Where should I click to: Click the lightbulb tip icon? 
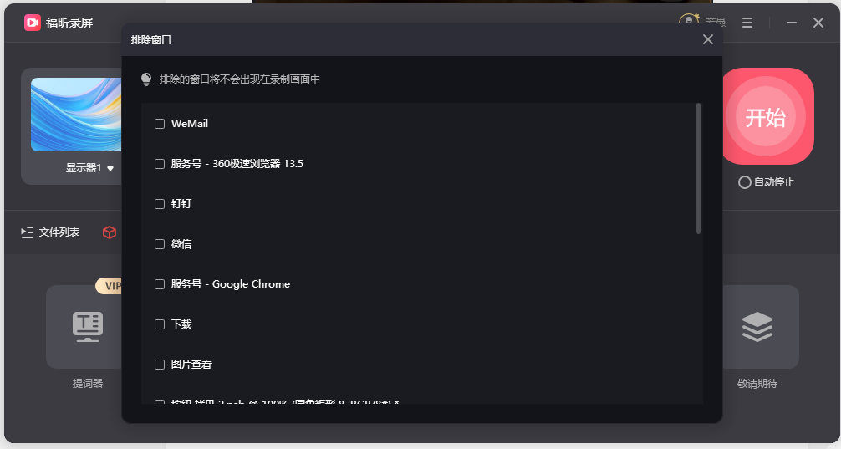(146, 79)
